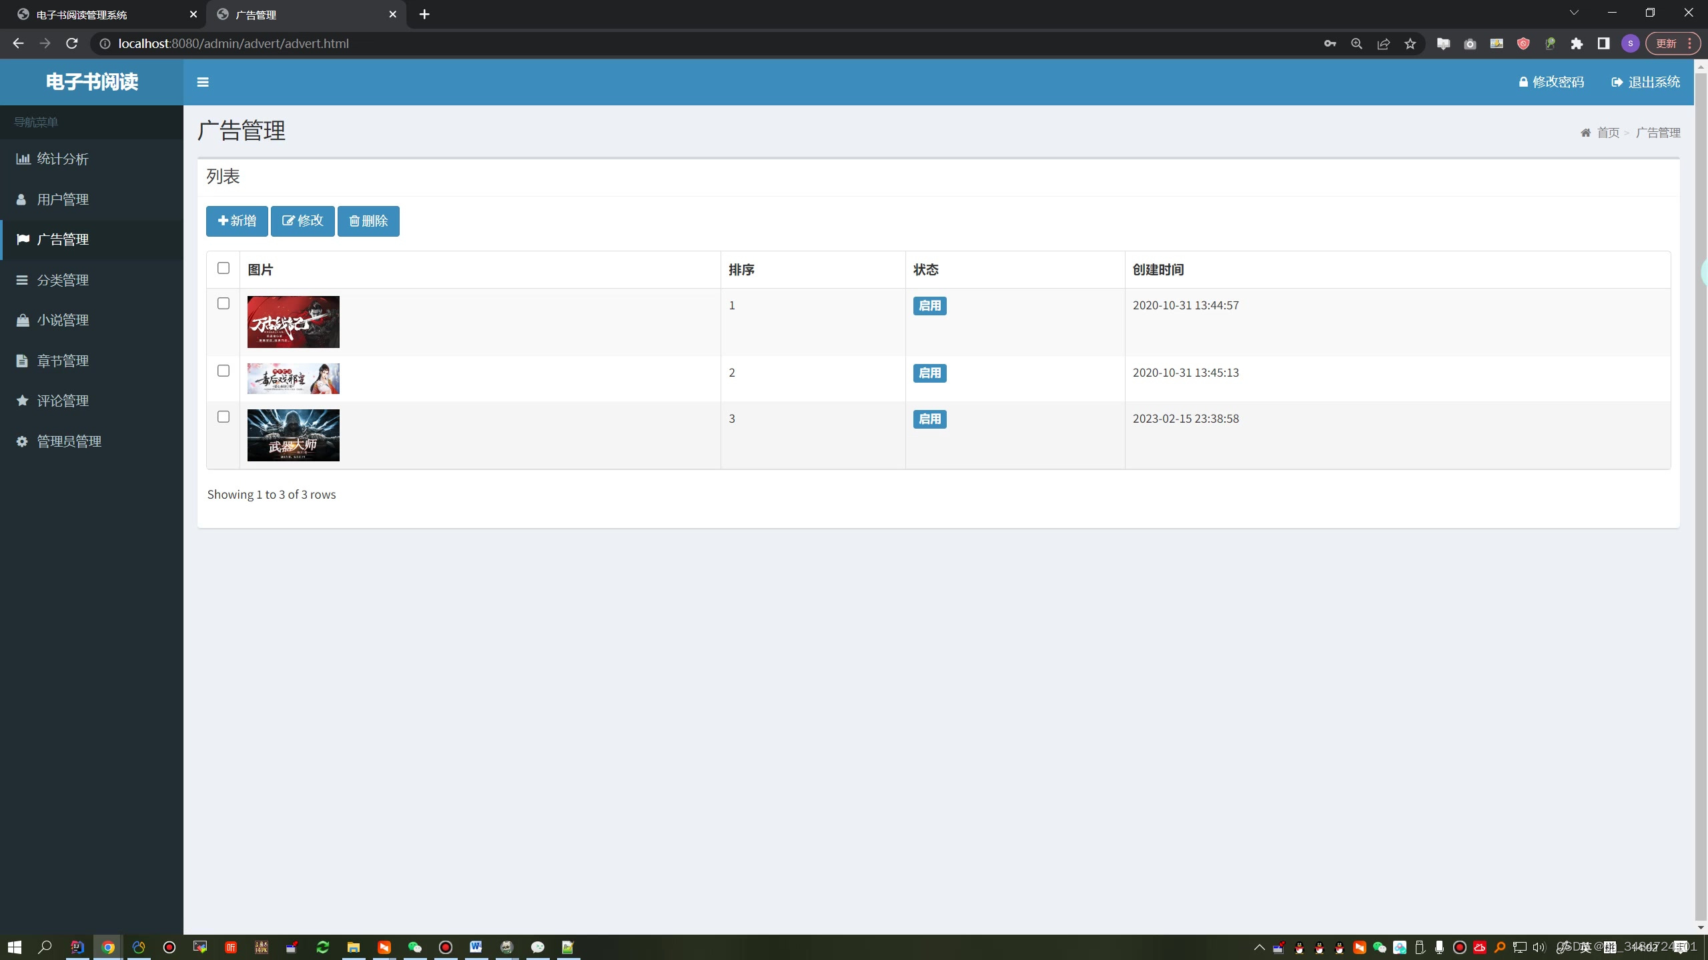Select checkbox for advert row 3

pyautogui.click(x=224, y=417)
